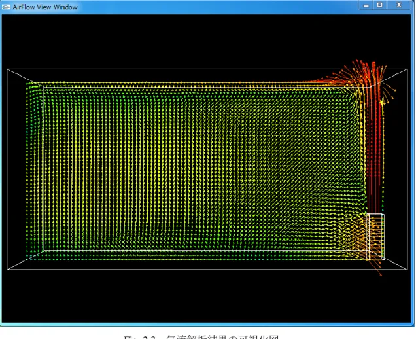The height and width of the screenshot is (339, 416).
Task: Close the AirFlow View Window
Action: click(x=398, y=5)
